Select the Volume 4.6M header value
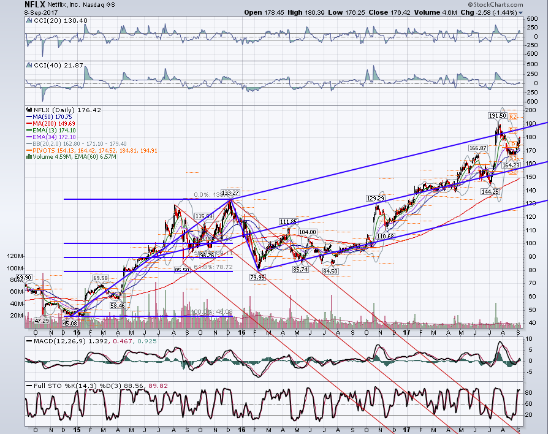Viewport: 551px width, 434px height. (x=435, y=12)
